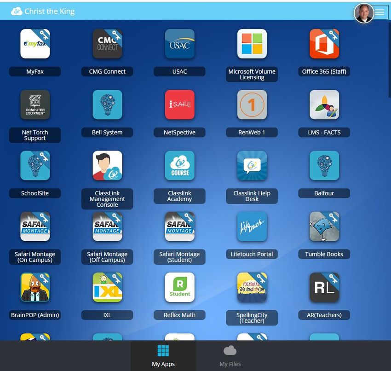
Task: Open the Balfour app icon
Action: pos(324,165)
